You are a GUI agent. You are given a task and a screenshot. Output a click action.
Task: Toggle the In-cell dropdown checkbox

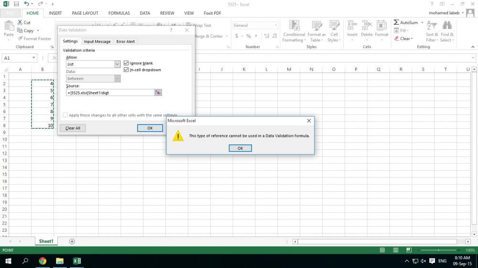pyautogui.click(x=126, y=70)
